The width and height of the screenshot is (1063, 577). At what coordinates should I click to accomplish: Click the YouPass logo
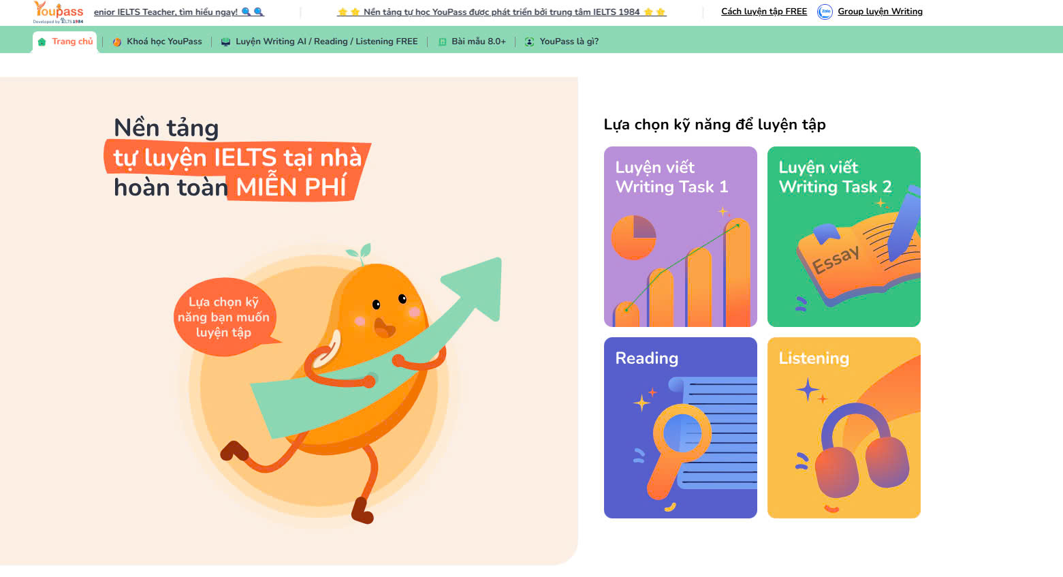pyautogui.click(x=58, y=12)
